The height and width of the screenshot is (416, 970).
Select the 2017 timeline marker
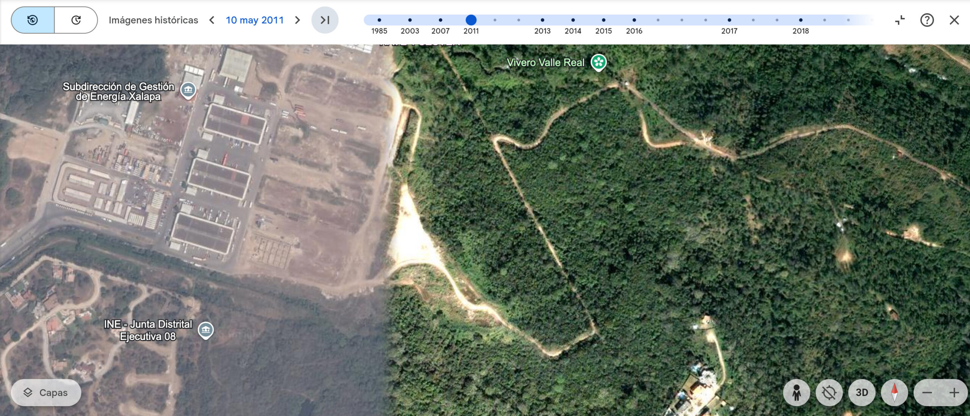click(729, 20)
